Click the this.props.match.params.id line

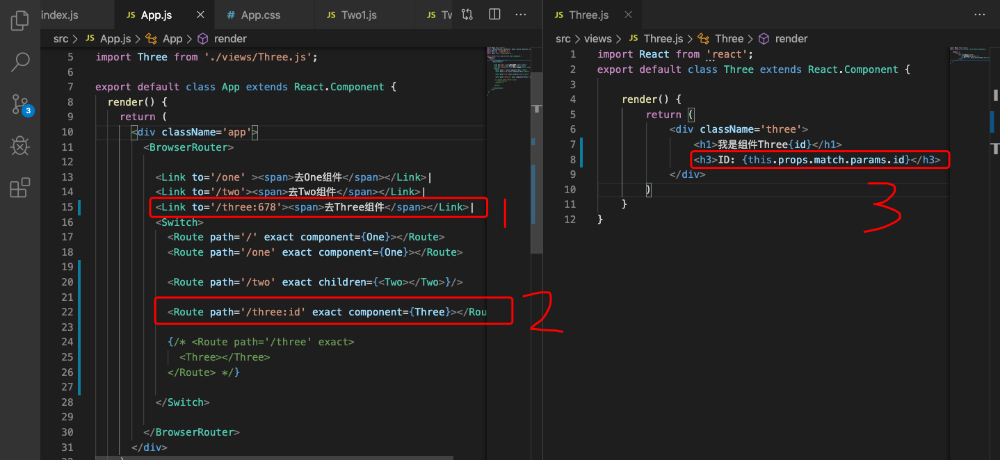pos(817,160)
